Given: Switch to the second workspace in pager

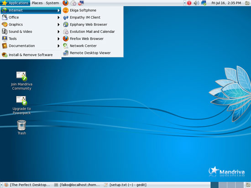Looking at the screenshot, I should pos(223,185).
